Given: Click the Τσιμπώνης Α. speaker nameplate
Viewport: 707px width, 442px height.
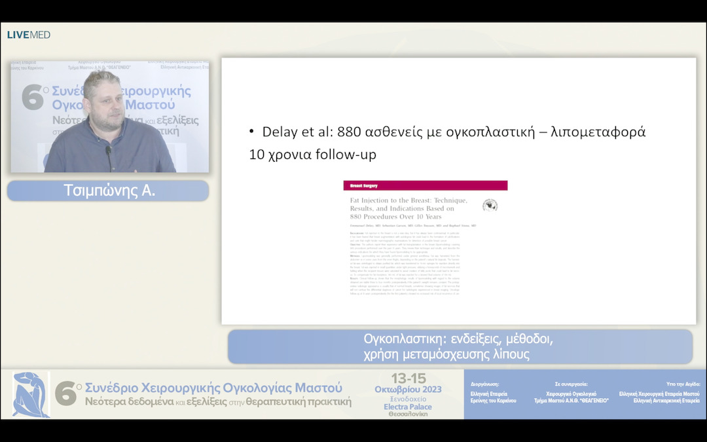Looking at the screenshot, I should pos(108,191).
